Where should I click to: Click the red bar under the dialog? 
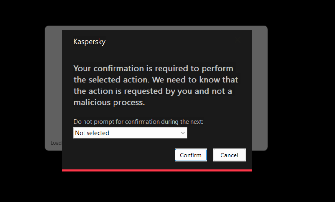click(157, 170)
